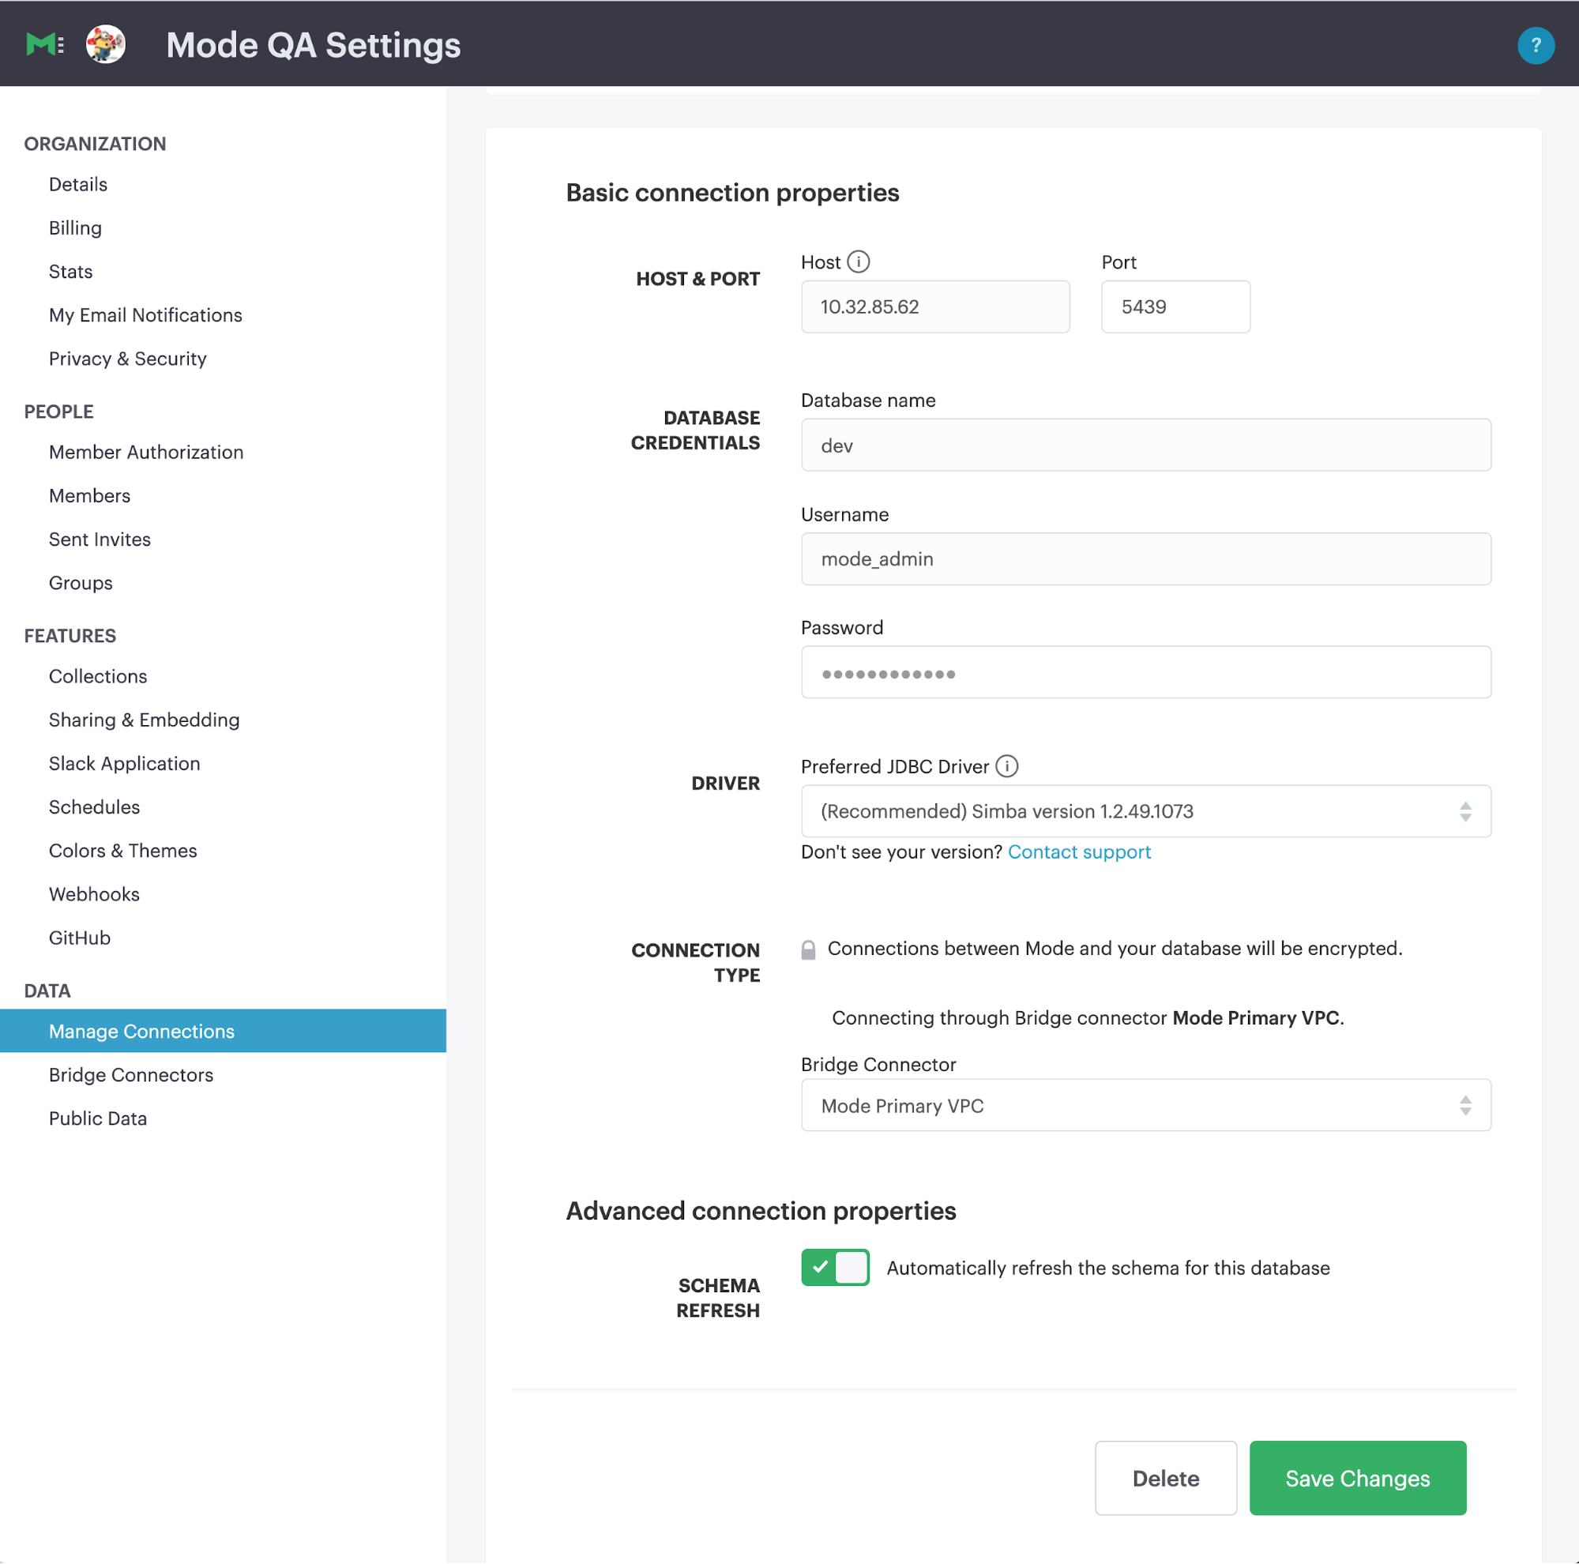This screenshot has width=1579, height=1564.
Task: Follow the Contact support link
Action: pyautogui.click(x=1079, y=852)
